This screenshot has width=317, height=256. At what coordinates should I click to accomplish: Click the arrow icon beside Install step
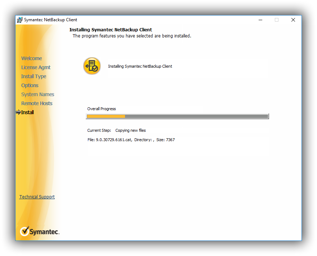[x=18, y=112]
